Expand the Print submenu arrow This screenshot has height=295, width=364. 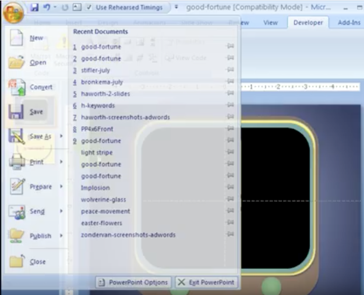coord(61,162)
